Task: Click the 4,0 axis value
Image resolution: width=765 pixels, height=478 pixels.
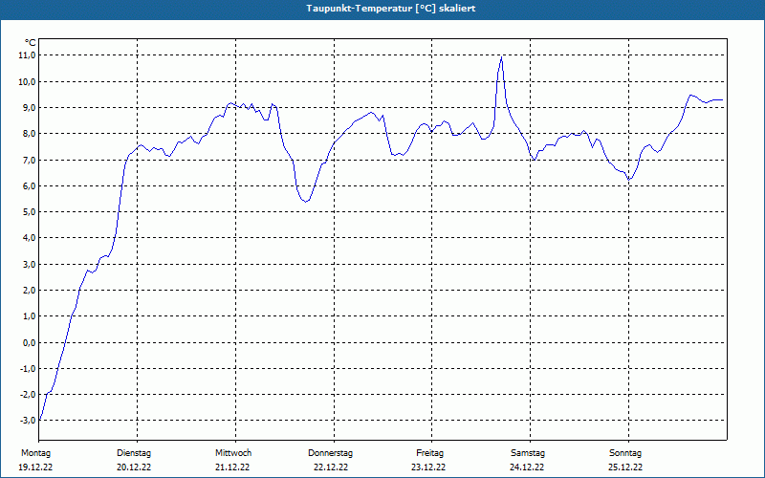Action: (29, 237)
